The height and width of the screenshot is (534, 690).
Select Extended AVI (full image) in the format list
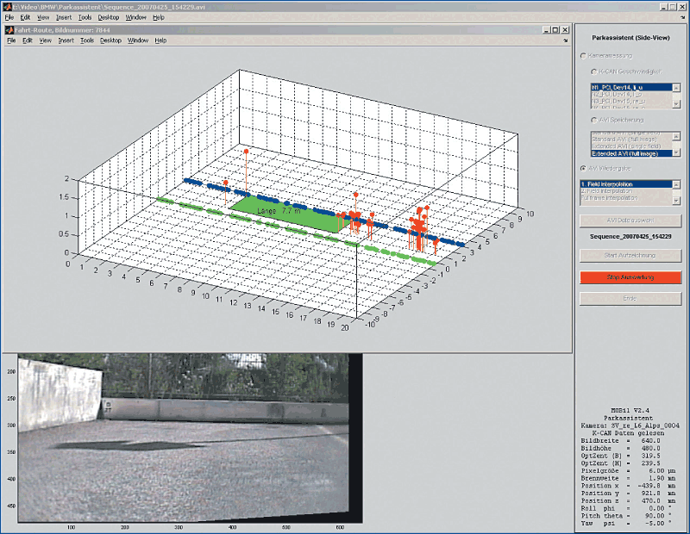624,153
